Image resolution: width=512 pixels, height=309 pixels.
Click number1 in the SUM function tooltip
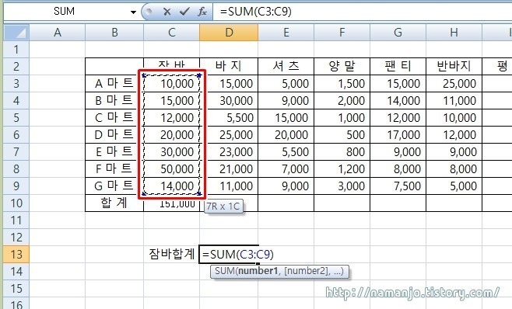tap(258, 271)
